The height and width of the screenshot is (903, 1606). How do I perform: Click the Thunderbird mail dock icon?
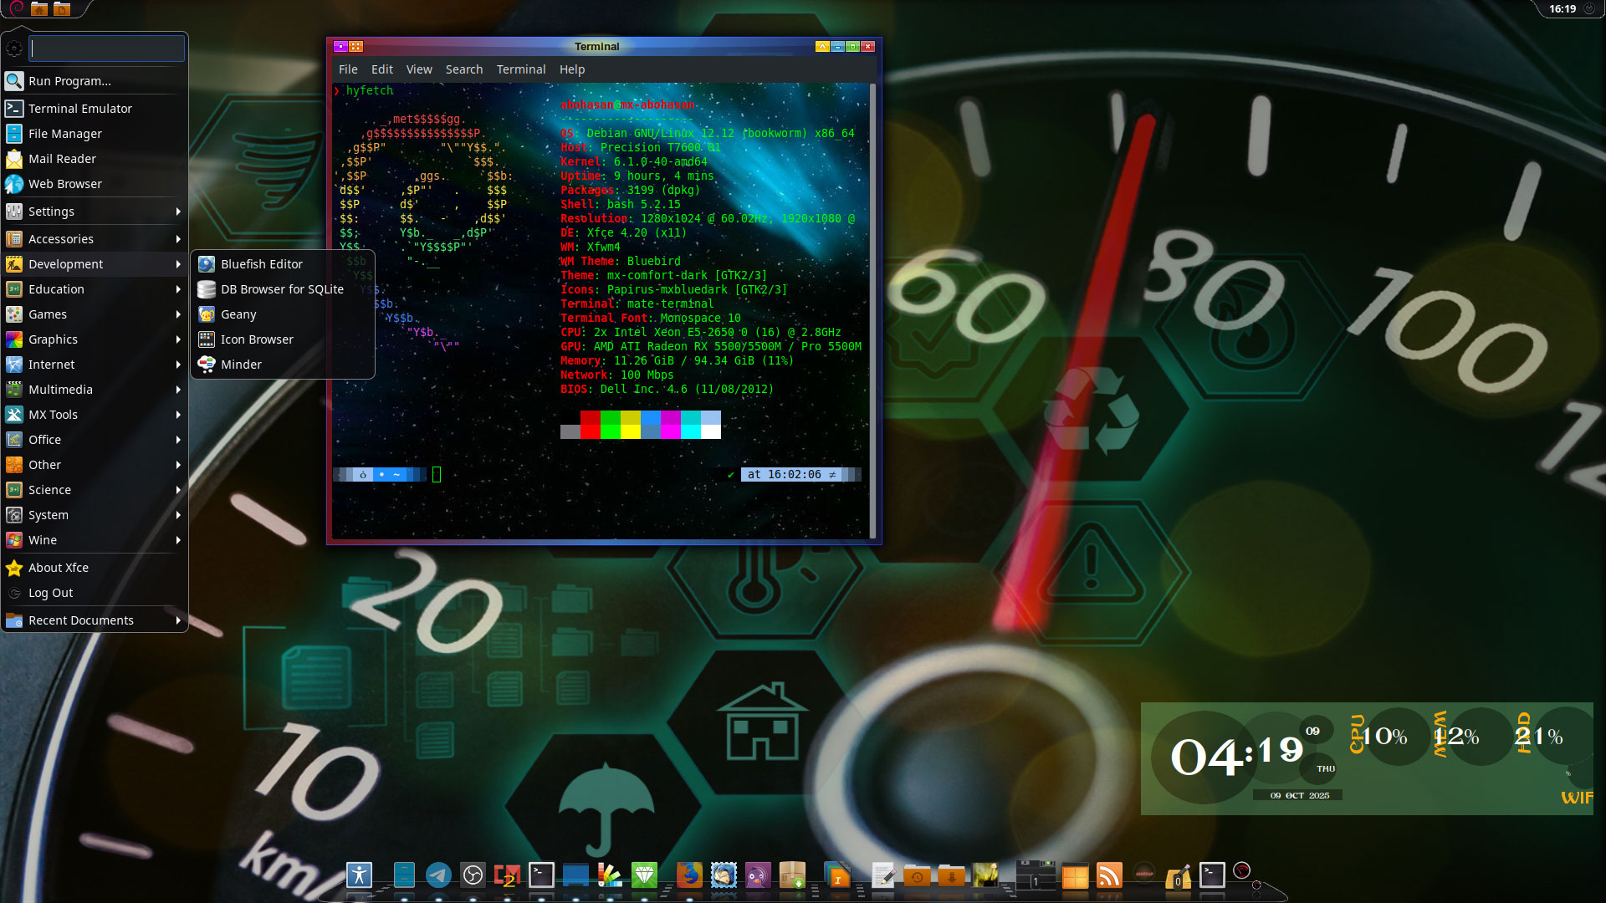(x=724, y=875)
